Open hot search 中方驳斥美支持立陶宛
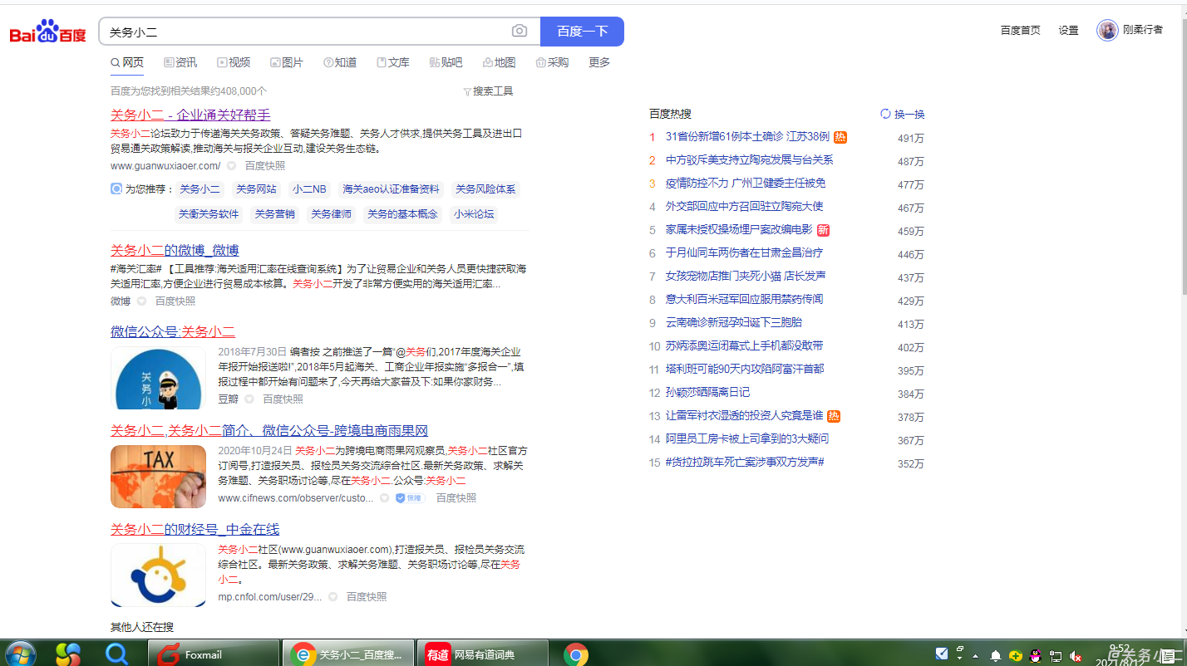This screenshot has width=1187, height=666. point(749,160)
